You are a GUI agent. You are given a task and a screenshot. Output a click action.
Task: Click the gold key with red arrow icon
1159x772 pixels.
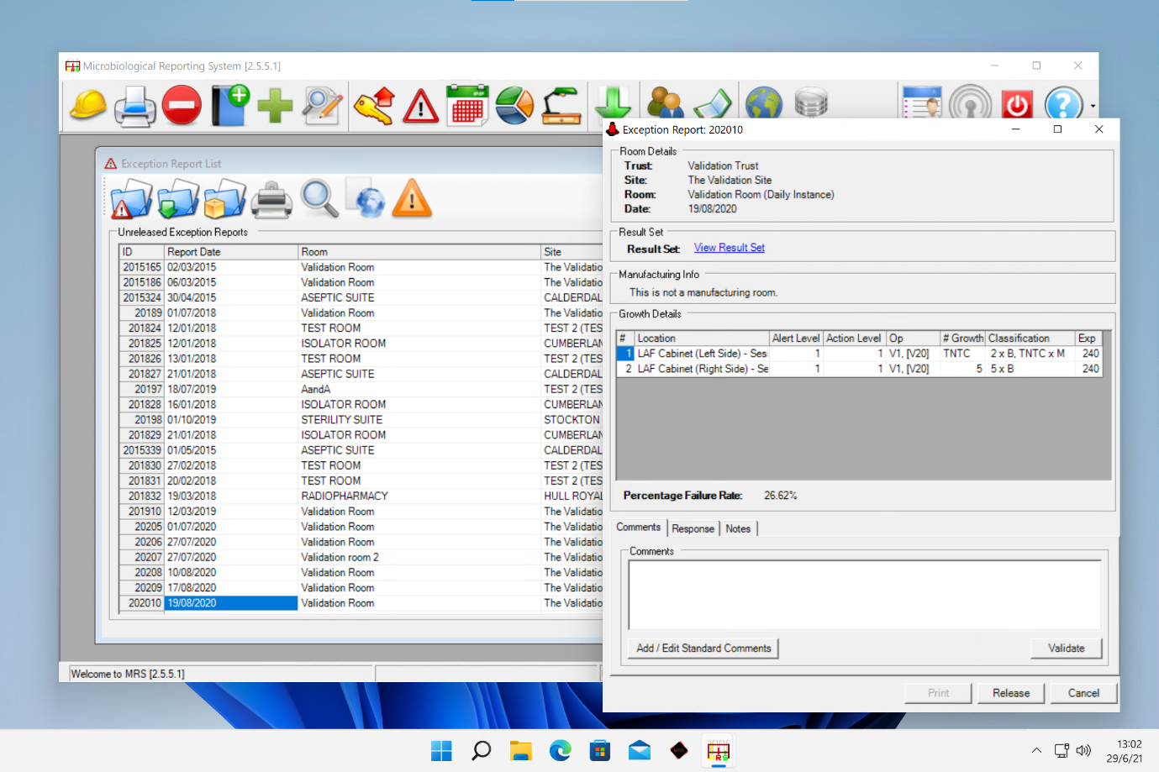374,106
